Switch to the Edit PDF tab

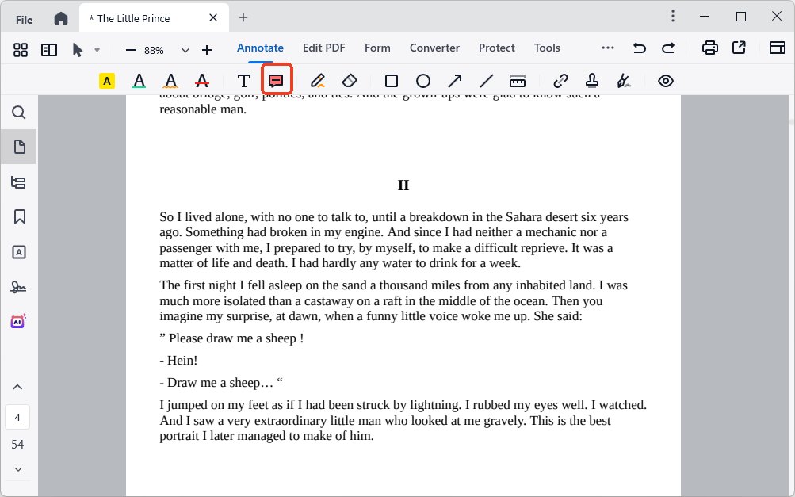(323, 48)
